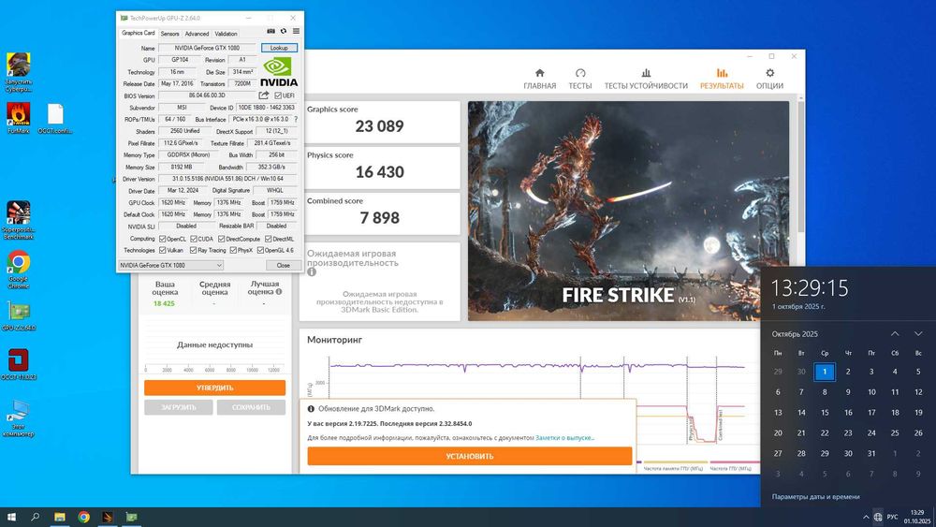Open Заметки о выпуске link
Viewport: 936px width, 527px height.
(564, 437)
